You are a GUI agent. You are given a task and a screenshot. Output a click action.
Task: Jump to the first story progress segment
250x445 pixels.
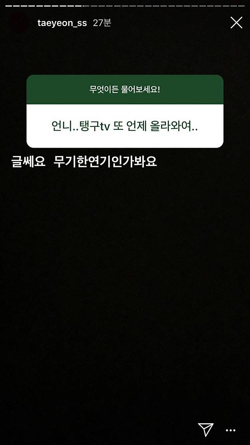[9, 6]
